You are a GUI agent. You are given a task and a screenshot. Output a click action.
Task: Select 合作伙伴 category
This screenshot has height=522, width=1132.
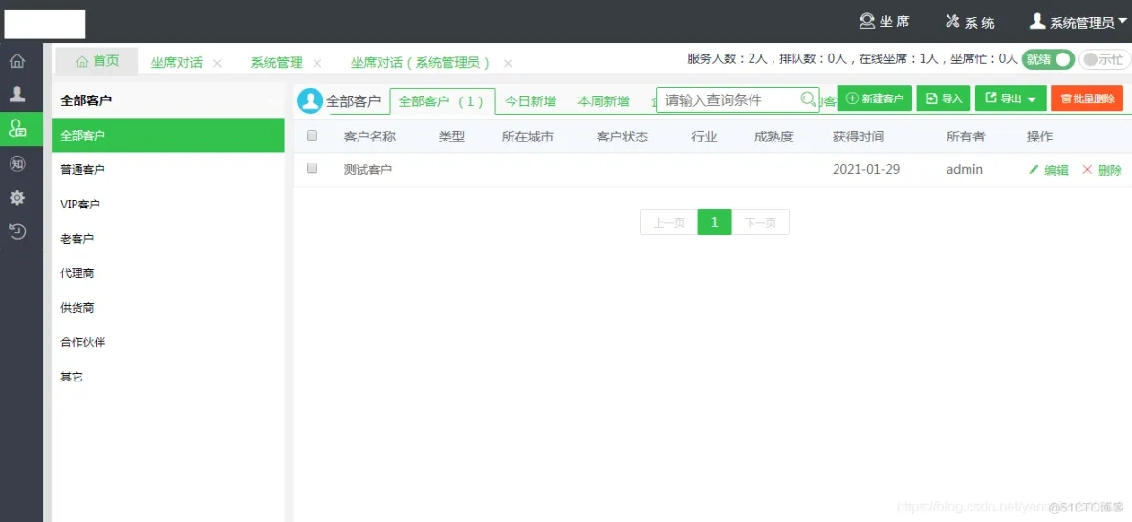click(x=167, y=341)
